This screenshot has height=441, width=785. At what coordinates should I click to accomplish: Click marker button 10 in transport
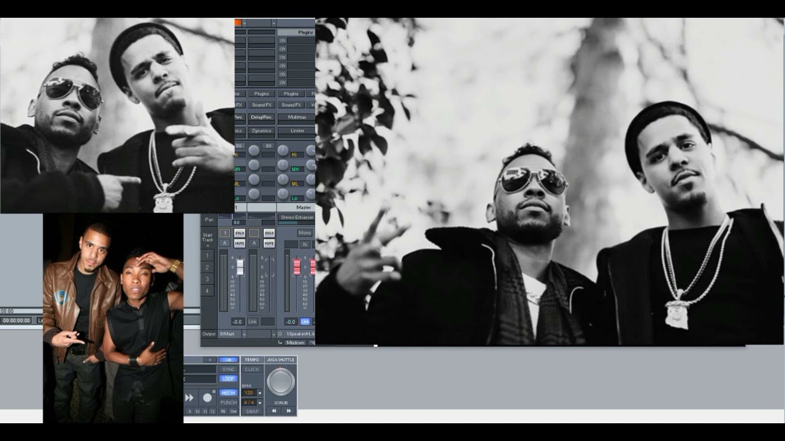click(x=197, y=411)
